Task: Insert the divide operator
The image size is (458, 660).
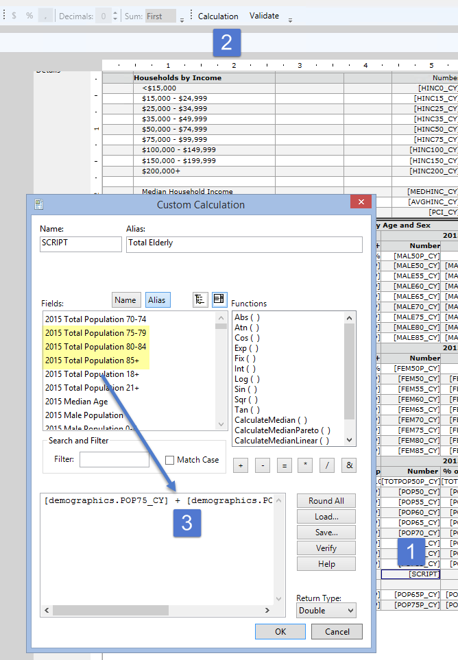Action: 327,465
